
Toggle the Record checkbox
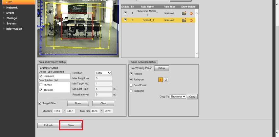click(132, 74)
